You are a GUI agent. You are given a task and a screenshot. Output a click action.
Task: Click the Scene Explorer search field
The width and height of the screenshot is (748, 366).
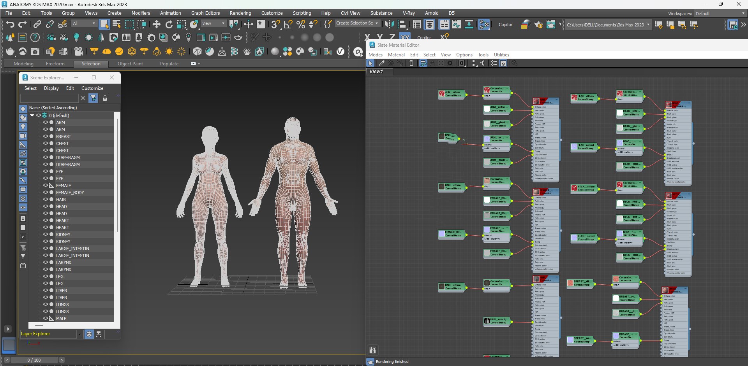click(49, 98)
